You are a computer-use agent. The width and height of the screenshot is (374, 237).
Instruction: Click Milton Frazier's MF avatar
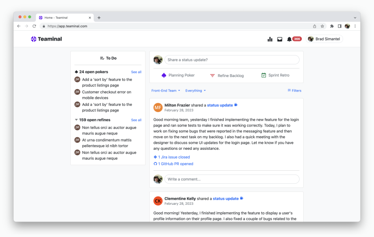(158, 107)
